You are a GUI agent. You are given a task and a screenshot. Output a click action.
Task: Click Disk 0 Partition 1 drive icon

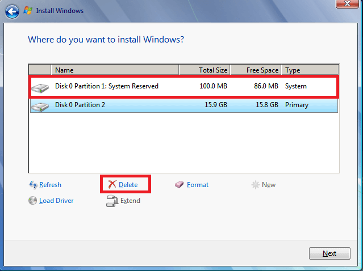[40, 87]
